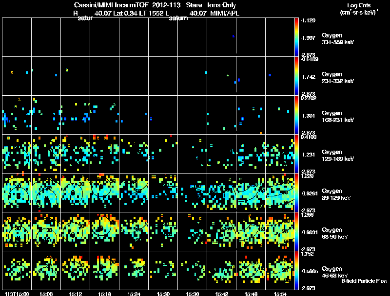Click the top color scale bar
The height and width of the screenshot is (296, 390).
[x=296, y=37]
